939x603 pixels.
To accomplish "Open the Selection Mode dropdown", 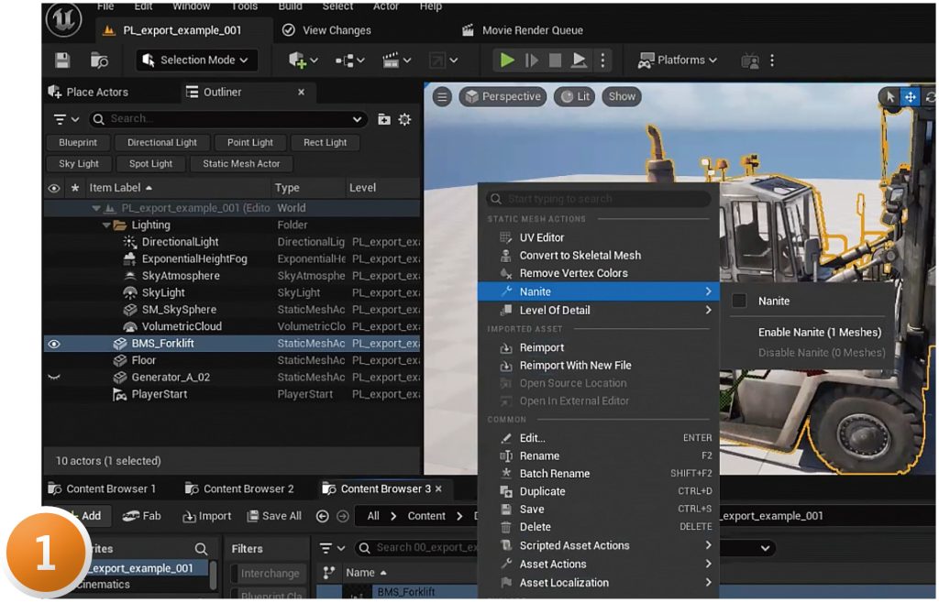I will tap(196, 60).
